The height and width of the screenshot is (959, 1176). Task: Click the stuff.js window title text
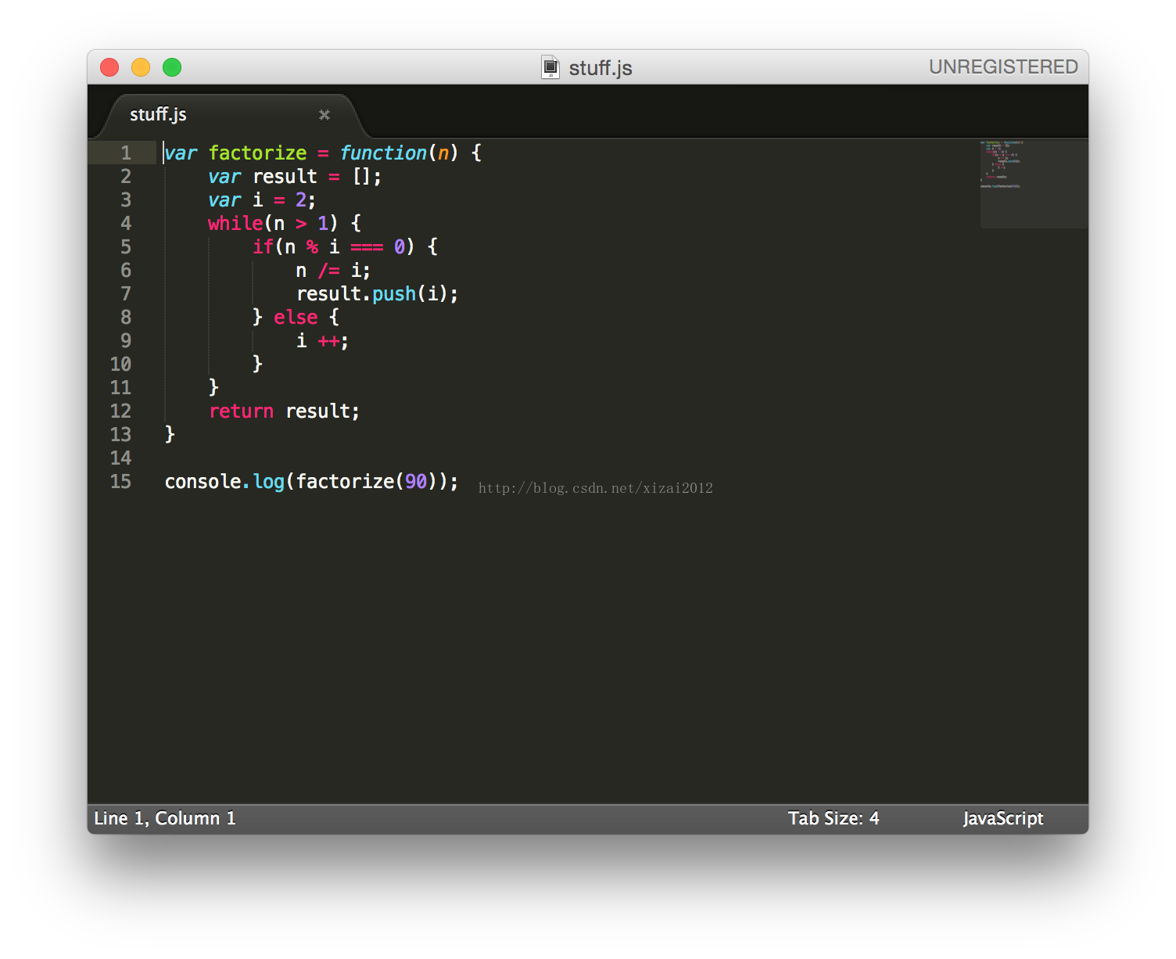(601, 68)
